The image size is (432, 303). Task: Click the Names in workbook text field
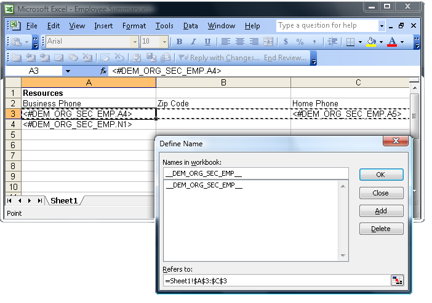[x=255, y=174]
